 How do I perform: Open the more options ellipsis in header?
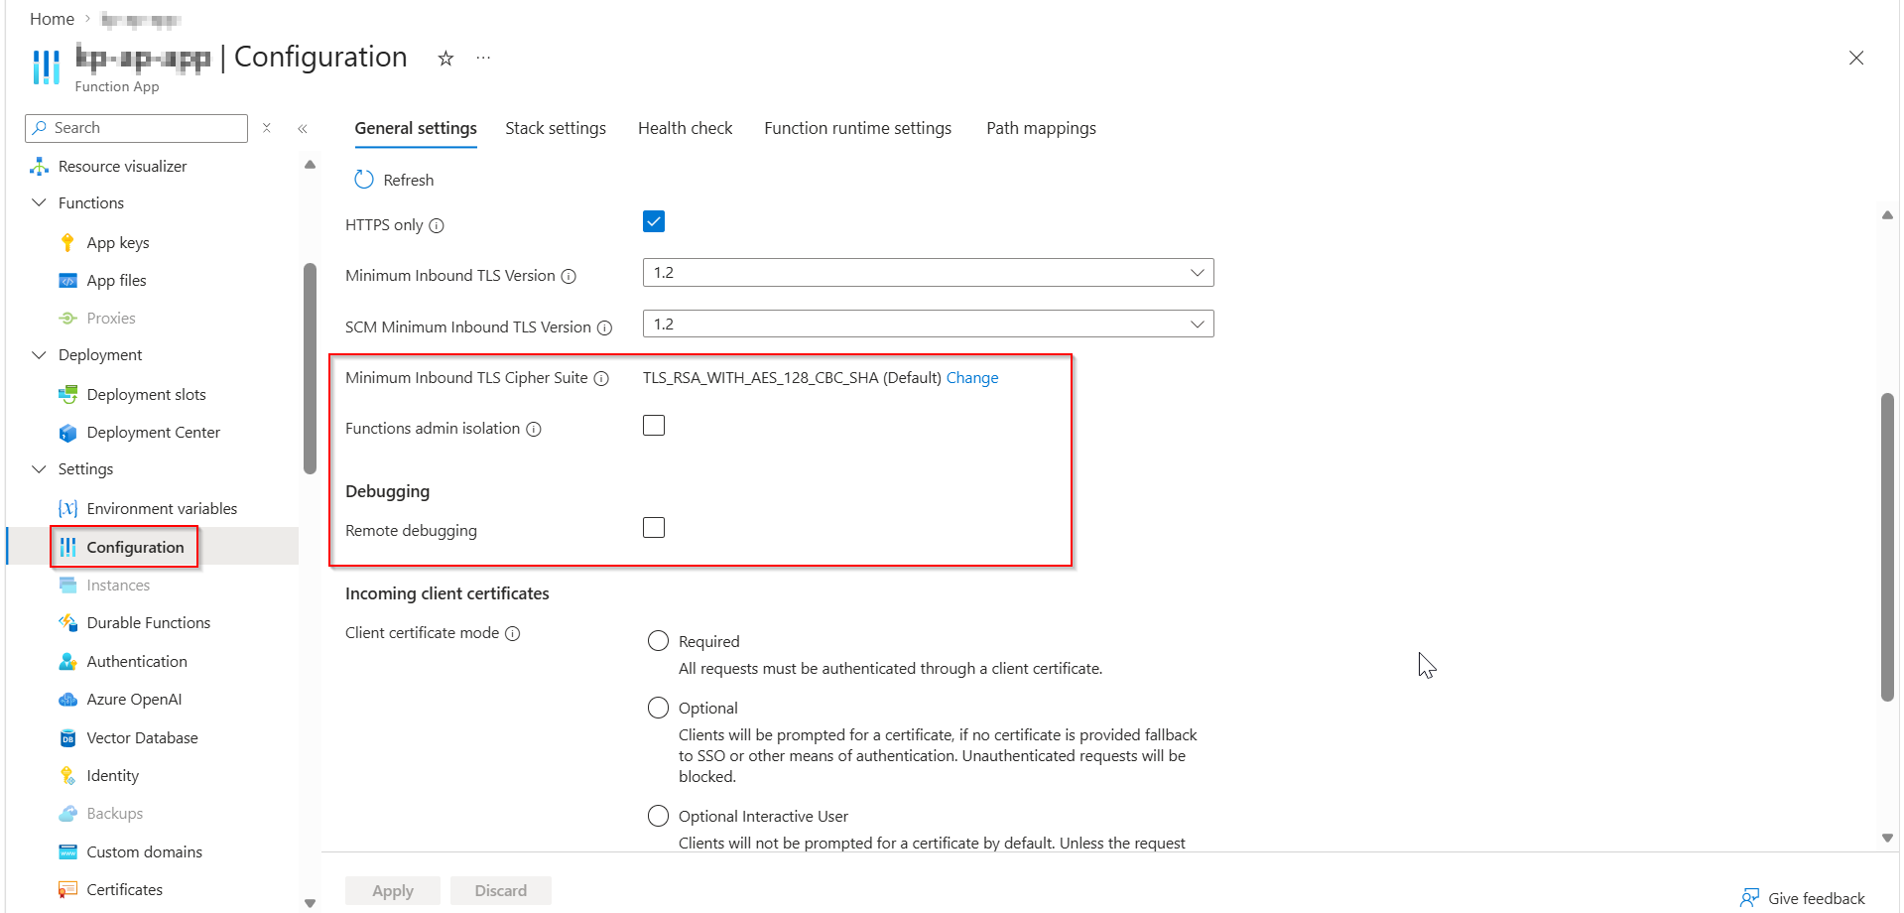pyautogui.click(x=483, y=58)
